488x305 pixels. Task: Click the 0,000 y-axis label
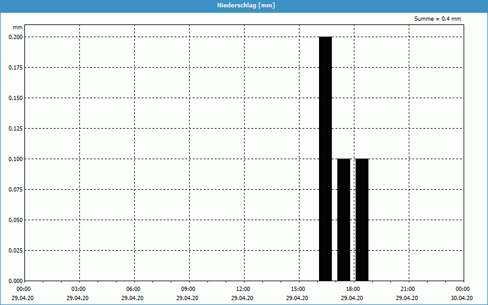tap(16, 281)
